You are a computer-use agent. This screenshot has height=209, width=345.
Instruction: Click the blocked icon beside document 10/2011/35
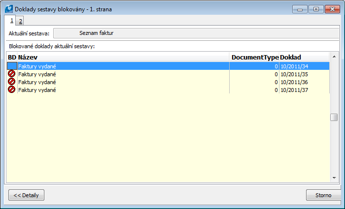coord(11,74)
